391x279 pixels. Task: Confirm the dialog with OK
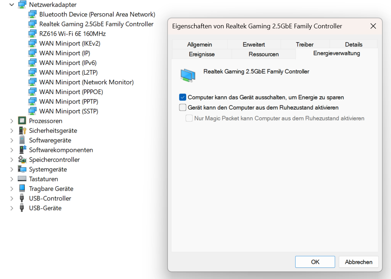315,262
